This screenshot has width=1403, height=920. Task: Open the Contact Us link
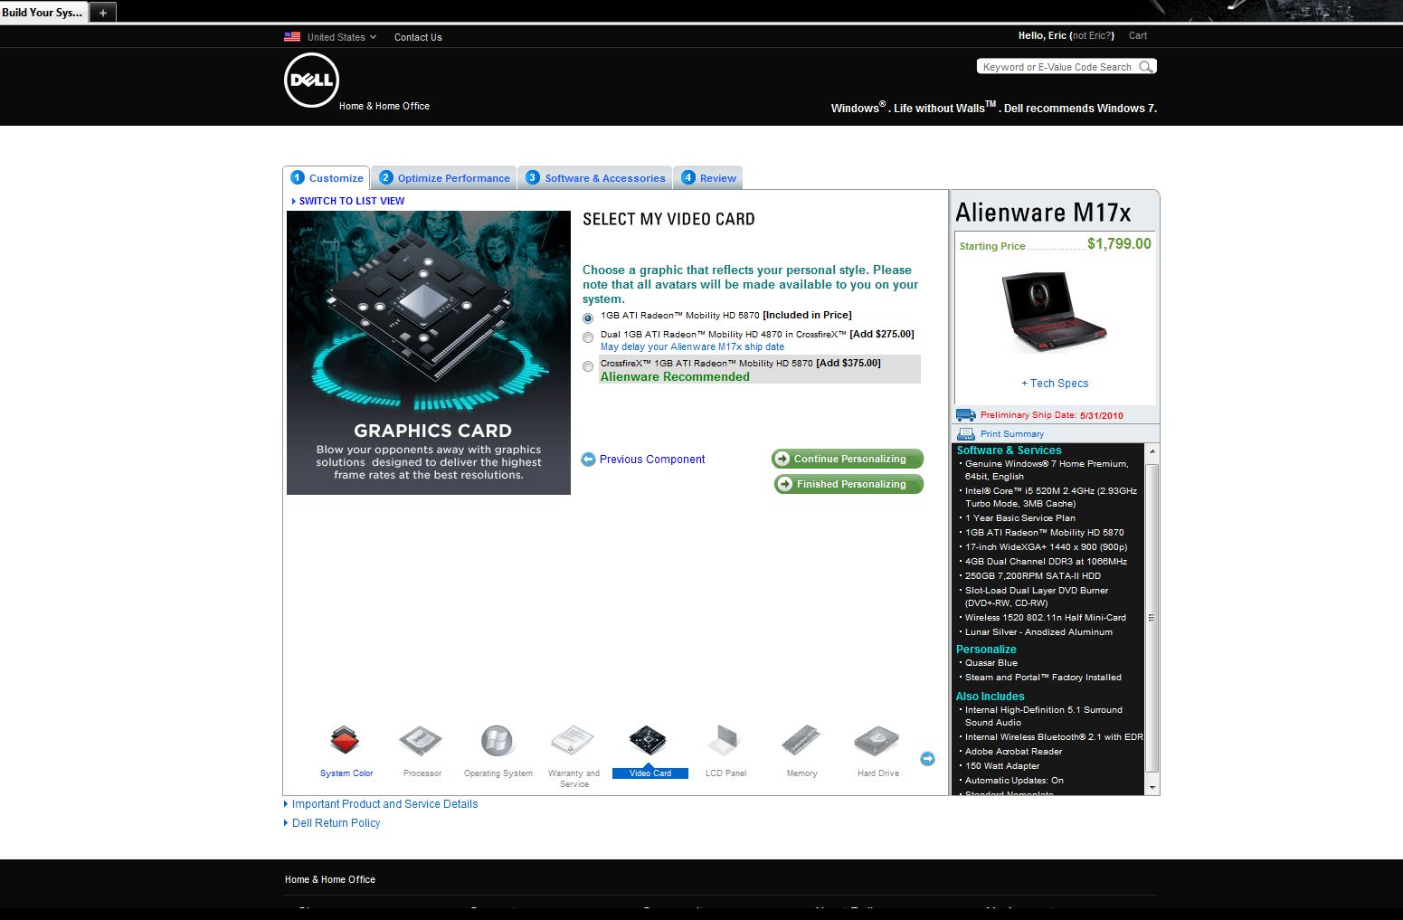418,37
